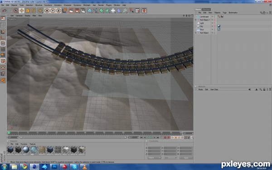The width and height of the screenshot is (272, 170).
Task: Open spline objects icon
Action: tap(95, 10)
